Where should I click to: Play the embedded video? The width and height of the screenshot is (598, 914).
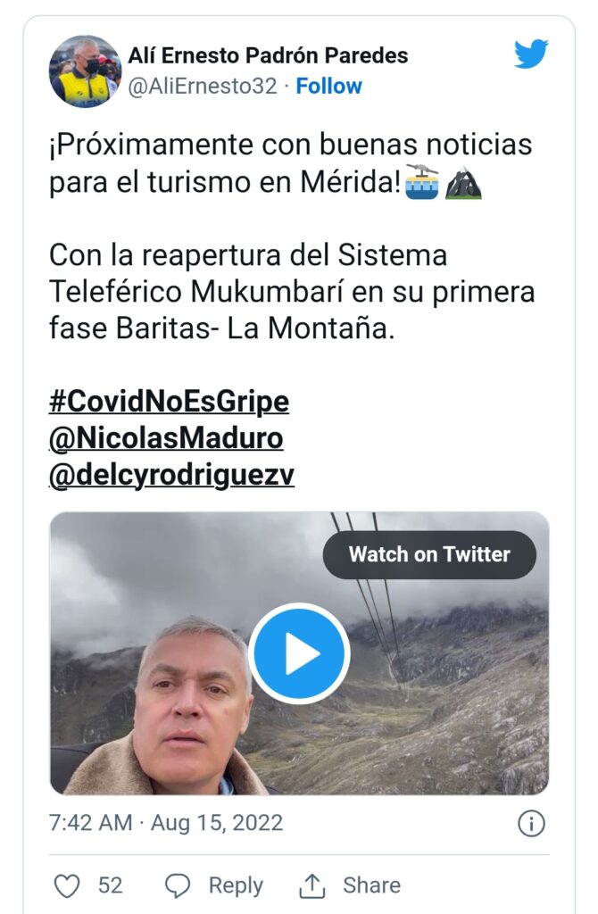click(299, 653)
